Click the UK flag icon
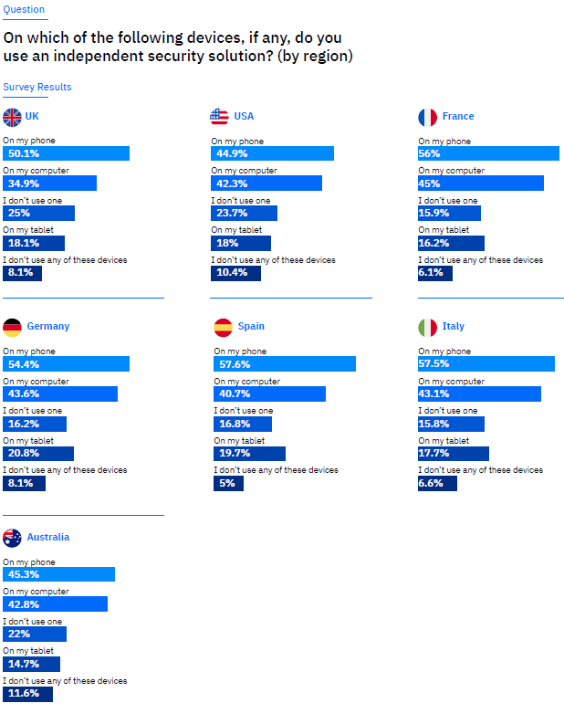This screenshot has height=724, width=564. 13,117
